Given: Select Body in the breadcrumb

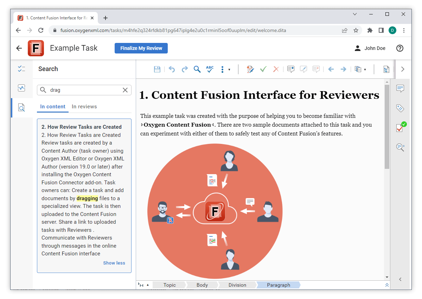Looking at the screenshot, I should coord(202,285).
